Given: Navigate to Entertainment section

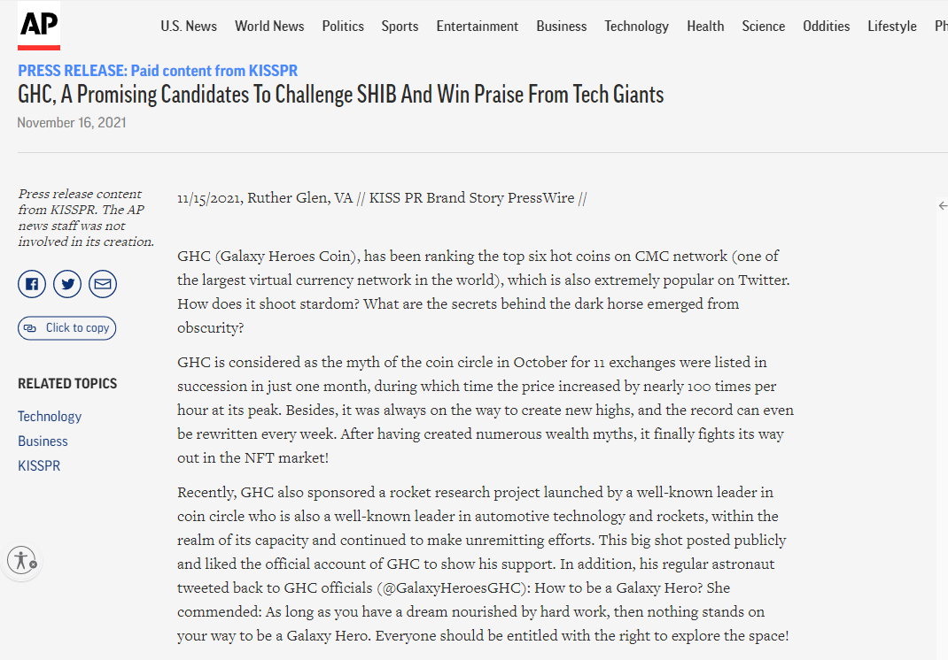Looking at the screenshot, I should [x=477, y=26].
